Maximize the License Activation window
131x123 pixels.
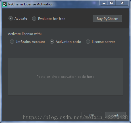coord(112,3)
